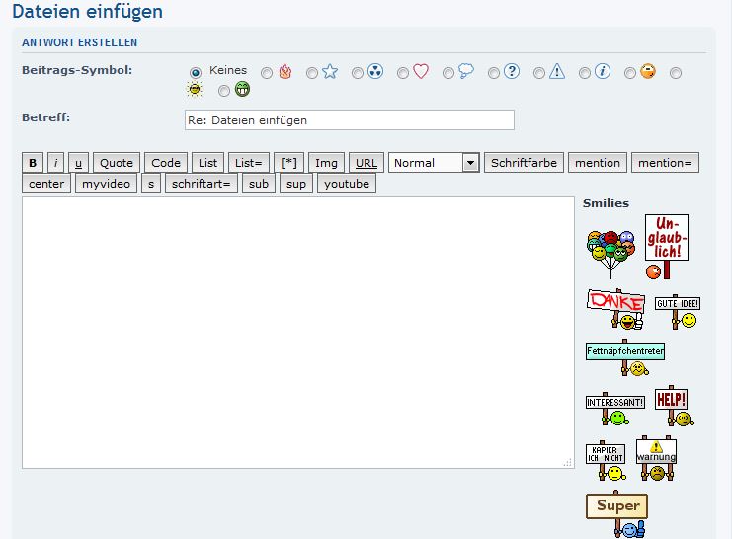Insert the GUTE IDEE sign smiley
The width and height of the screenshot is (732, 539).
click(x=678, y=312)
